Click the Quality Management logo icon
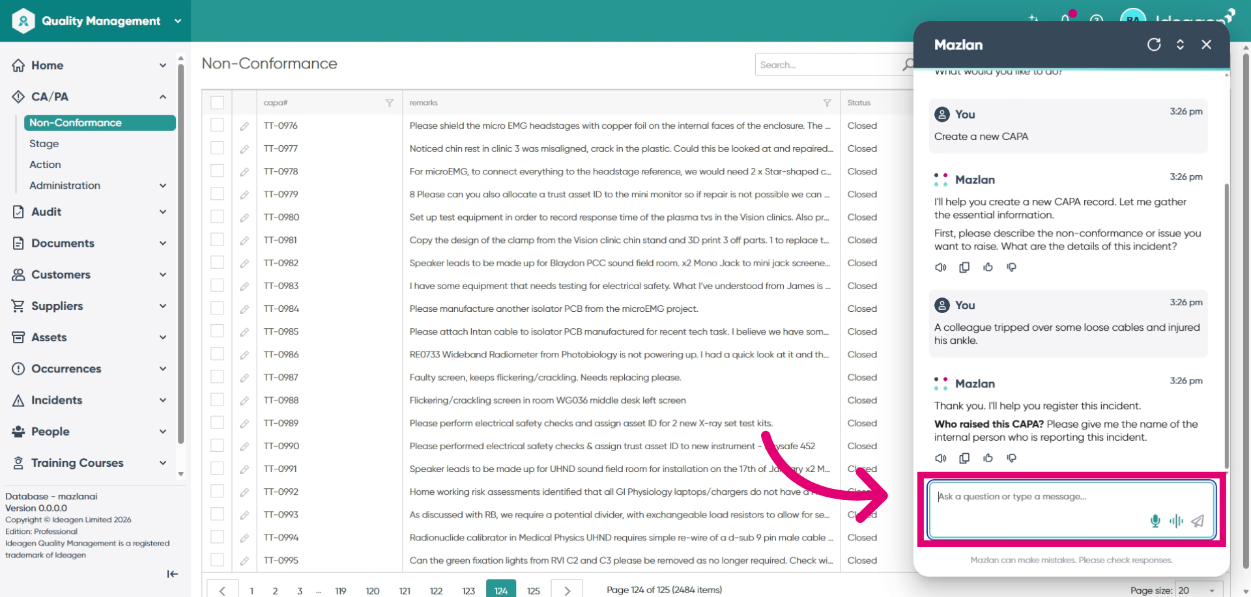This screenshot has height=597, width=1251. (x=23, y=21)
